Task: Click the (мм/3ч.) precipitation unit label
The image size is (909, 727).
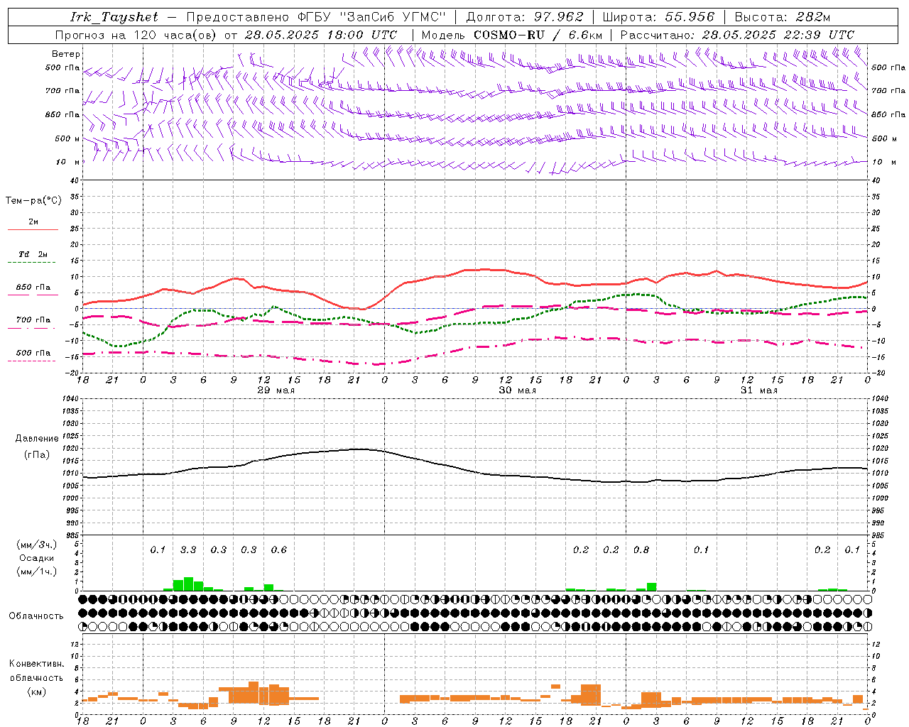Action: (36, 545)
